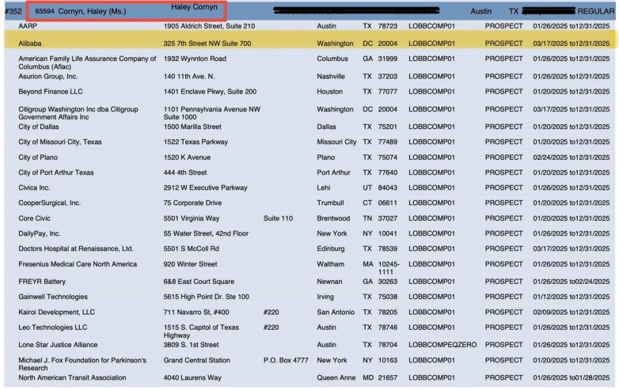Click 'American Family Life Assurance Company' entry
This screenshot has width=619, height=390.
[87, 62]
